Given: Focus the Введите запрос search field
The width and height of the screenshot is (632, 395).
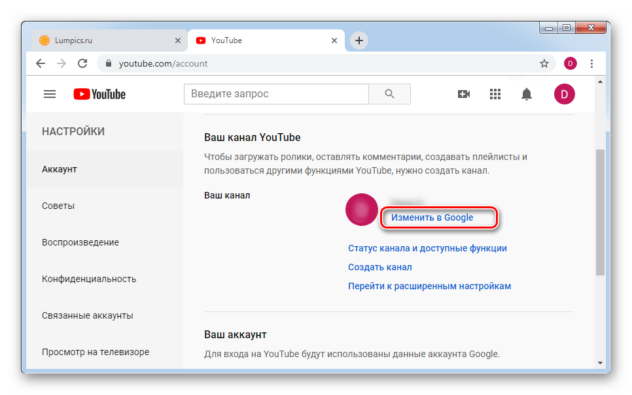Looking at the screenshot, I should 276,94.
